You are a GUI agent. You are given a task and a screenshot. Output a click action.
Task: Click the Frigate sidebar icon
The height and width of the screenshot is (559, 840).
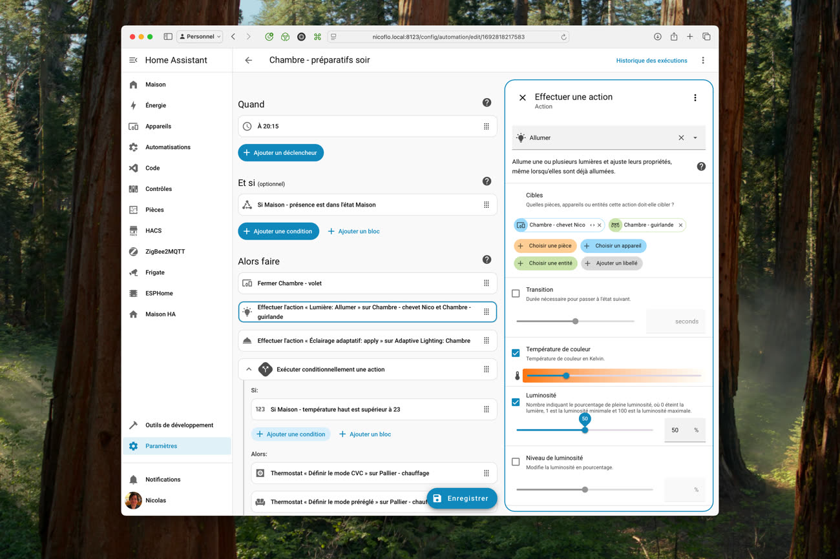tap(133, 272)
